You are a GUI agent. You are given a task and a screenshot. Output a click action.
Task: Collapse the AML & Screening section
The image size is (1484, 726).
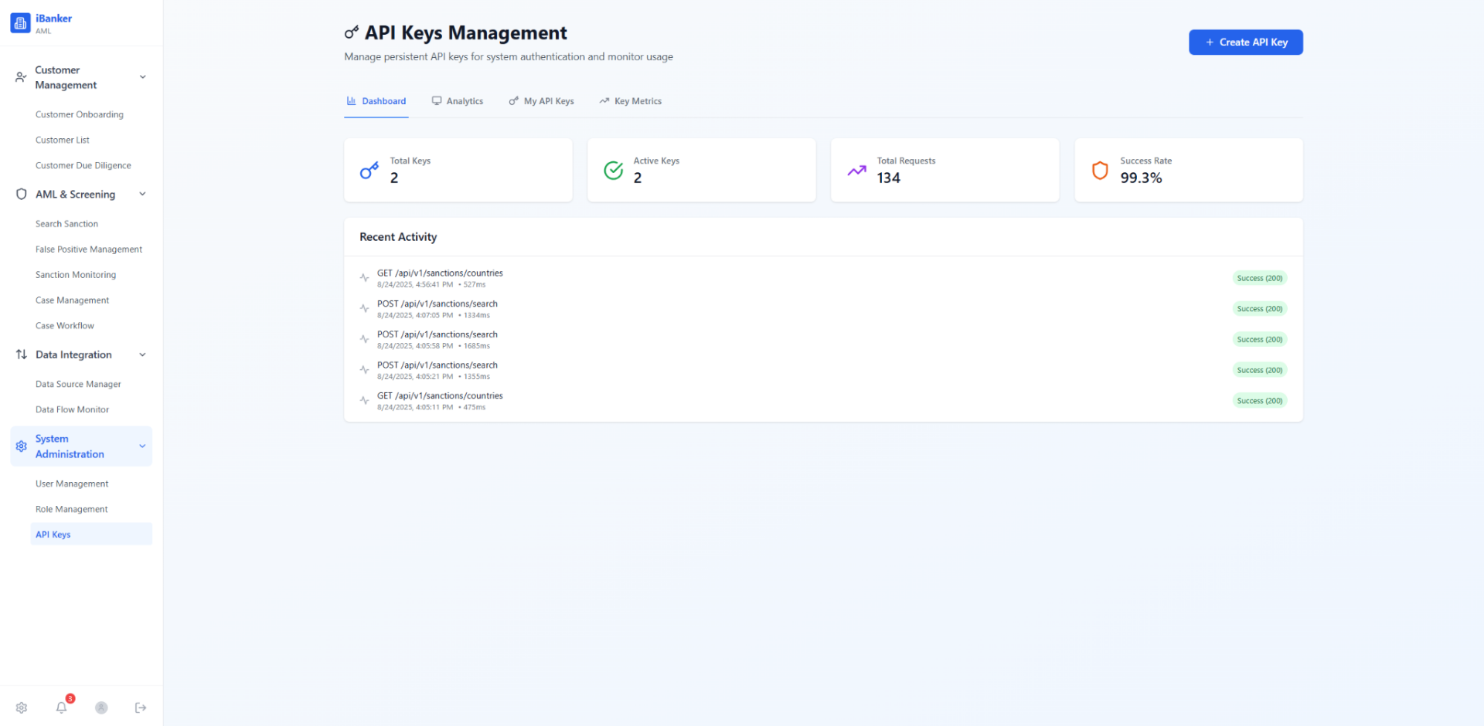(x=142, y=195)
